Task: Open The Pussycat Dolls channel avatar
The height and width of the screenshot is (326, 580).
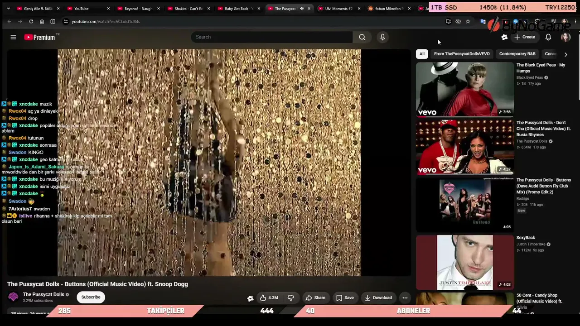Action: (13, 297)
